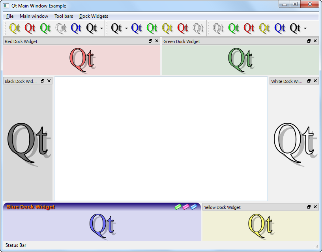Undock the Yellow Dock Widget with float button
The height and width of the screenshot is (252, 322).
(x=309, y=207)
